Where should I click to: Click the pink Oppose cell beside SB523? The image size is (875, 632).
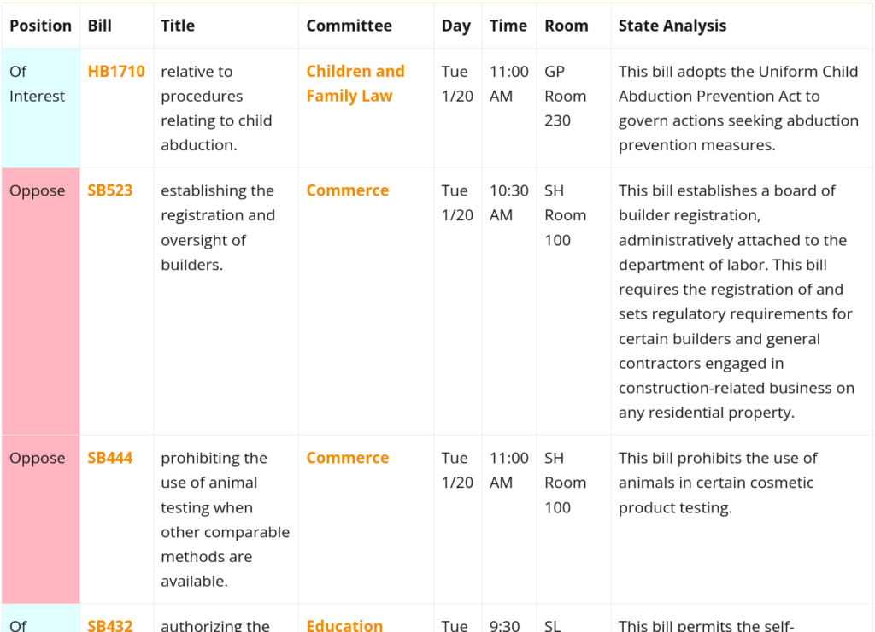40,301
